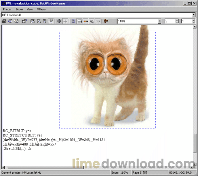Click the orange cross icon in toolbar
The width and height of the screenshot is (198, 176).
[106, 21]
